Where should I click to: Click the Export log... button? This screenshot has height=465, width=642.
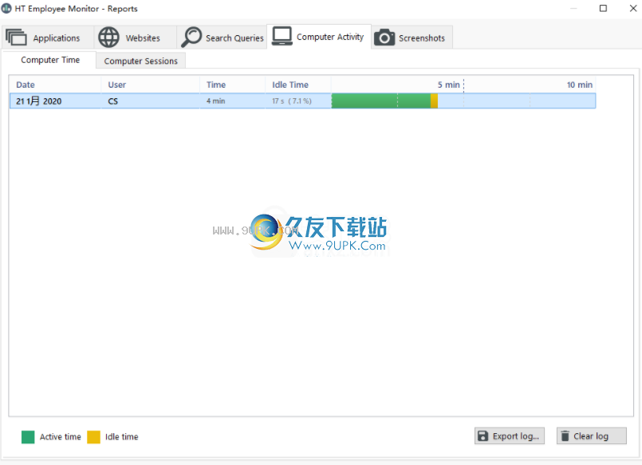pos(510,436)
